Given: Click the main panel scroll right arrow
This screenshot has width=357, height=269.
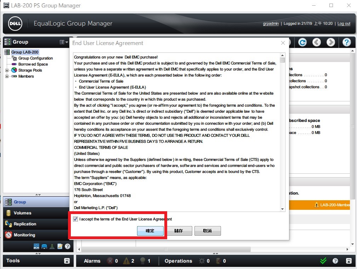Looking at the screenshot, I should click(x=347, y=250).
